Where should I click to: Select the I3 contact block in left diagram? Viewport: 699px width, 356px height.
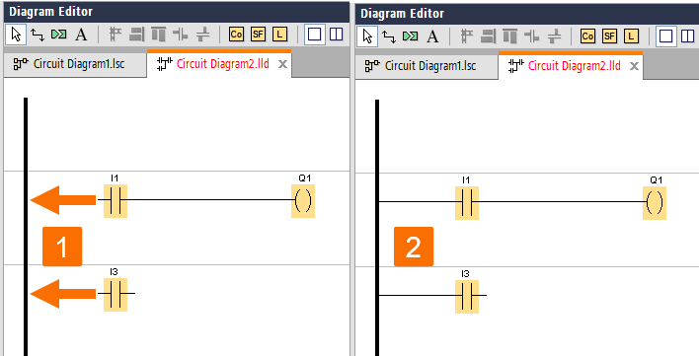[x=116, y=295]
